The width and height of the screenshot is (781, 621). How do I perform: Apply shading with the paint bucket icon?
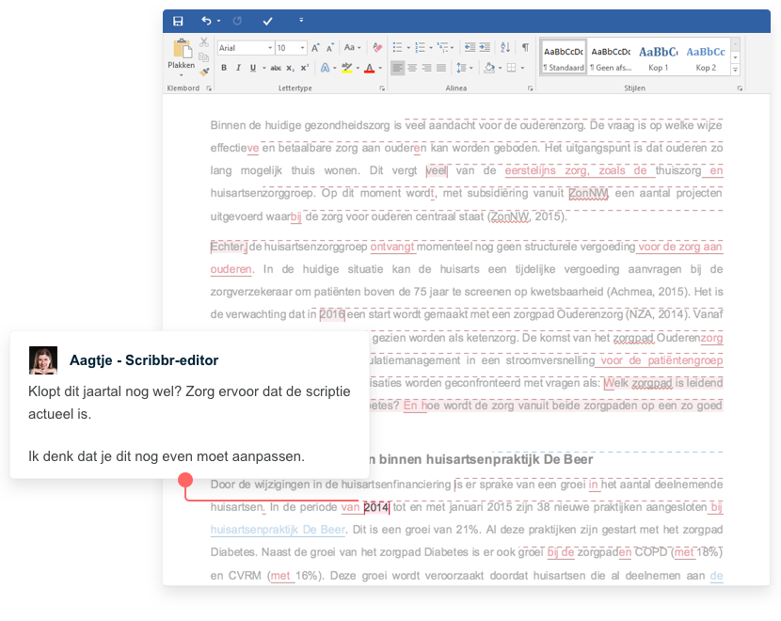[x=489, y=69]
